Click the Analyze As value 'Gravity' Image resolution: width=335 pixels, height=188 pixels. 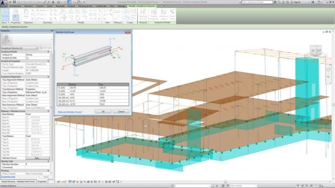(29, 55)
